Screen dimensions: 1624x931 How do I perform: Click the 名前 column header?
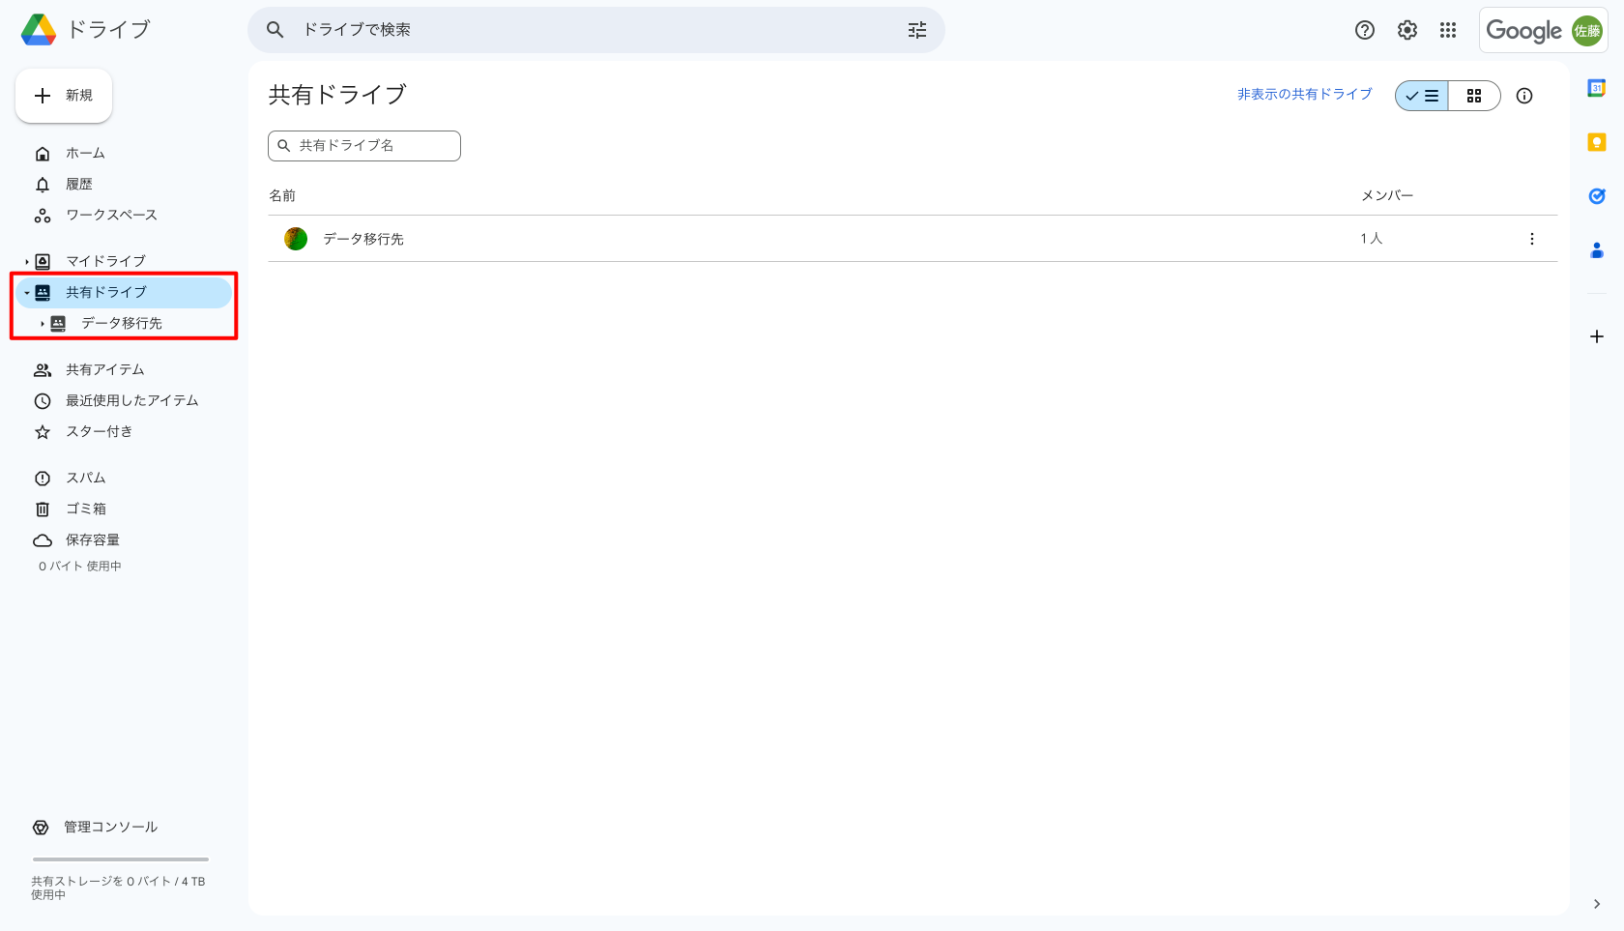[282, 196]
